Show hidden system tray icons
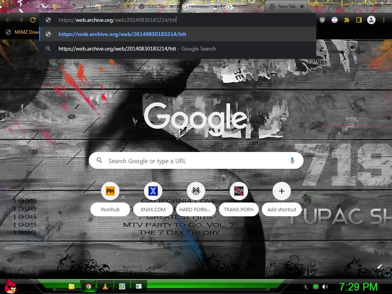 [305, 287]
